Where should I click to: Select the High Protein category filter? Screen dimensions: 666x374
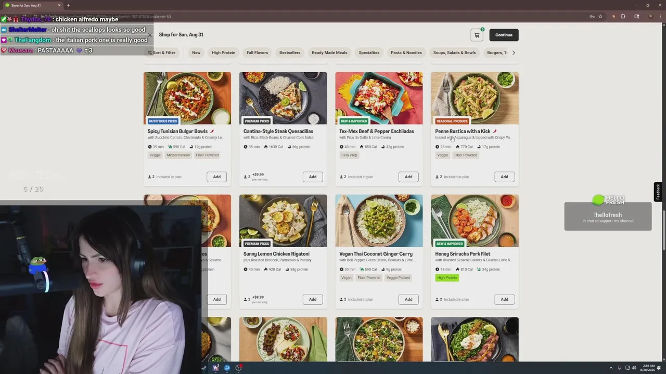223,52
